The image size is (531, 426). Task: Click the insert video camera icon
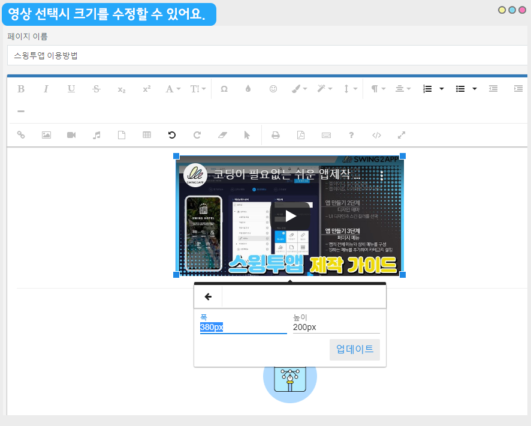tap(71, 135)
